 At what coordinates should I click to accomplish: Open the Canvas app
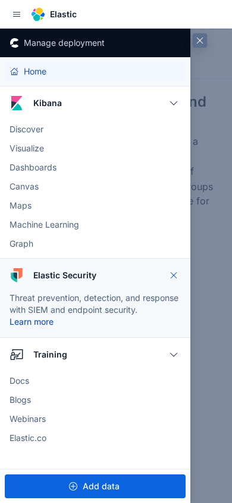click(24, 187)
